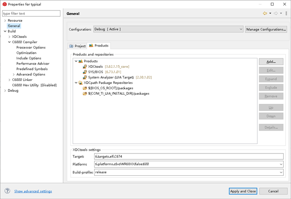
Task: Open the view menu kebab icon
Action: [286, 14]
